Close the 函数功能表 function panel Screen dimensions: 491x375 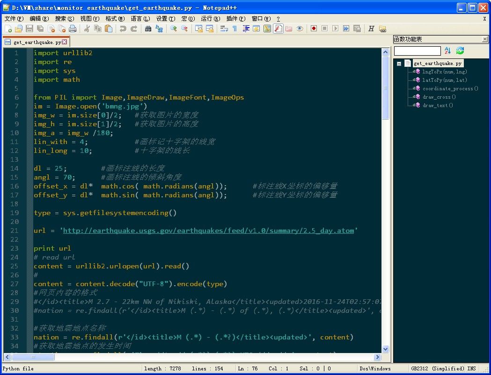(x=485, y=39)
